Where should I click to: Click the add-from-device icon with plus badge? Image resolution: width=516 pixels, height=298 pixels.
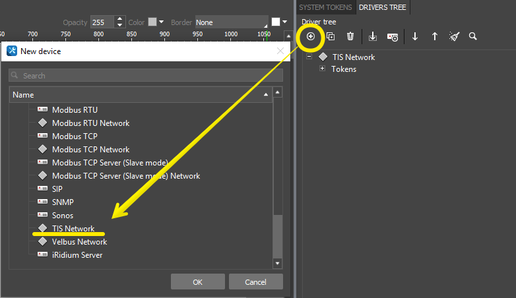[393, 37]
